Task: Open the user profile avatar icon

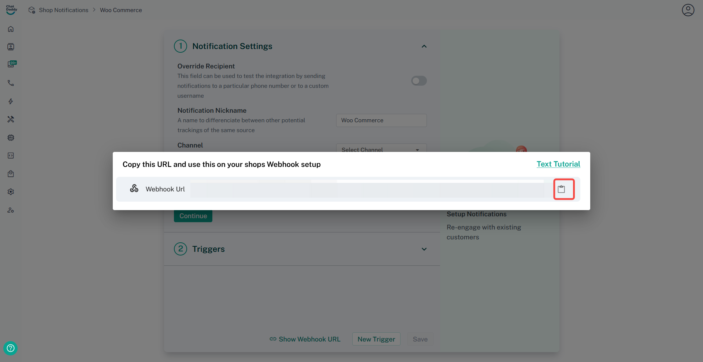Action: [688, 10]
